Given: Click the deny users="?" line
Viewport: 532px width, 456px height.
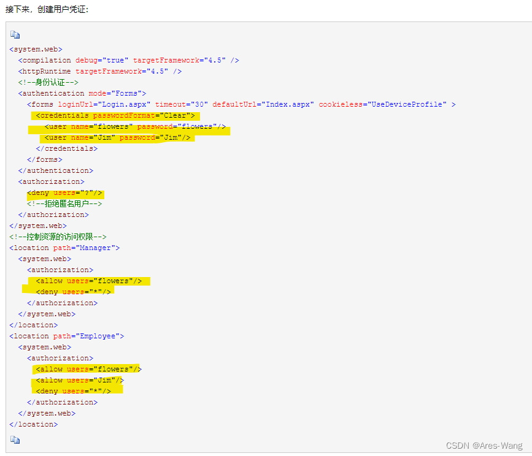Looking at the screenshot, I should (64, 193).
